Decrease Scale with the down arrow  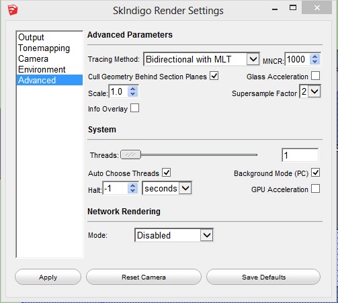pyautogui.click(x=133, y=94)
